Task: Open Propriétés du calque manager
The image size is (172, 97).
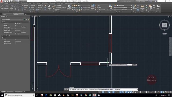Action: click(69, 8)
